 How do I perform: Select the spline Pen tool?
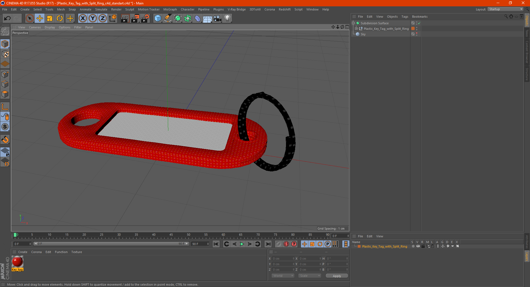[168, 18]
